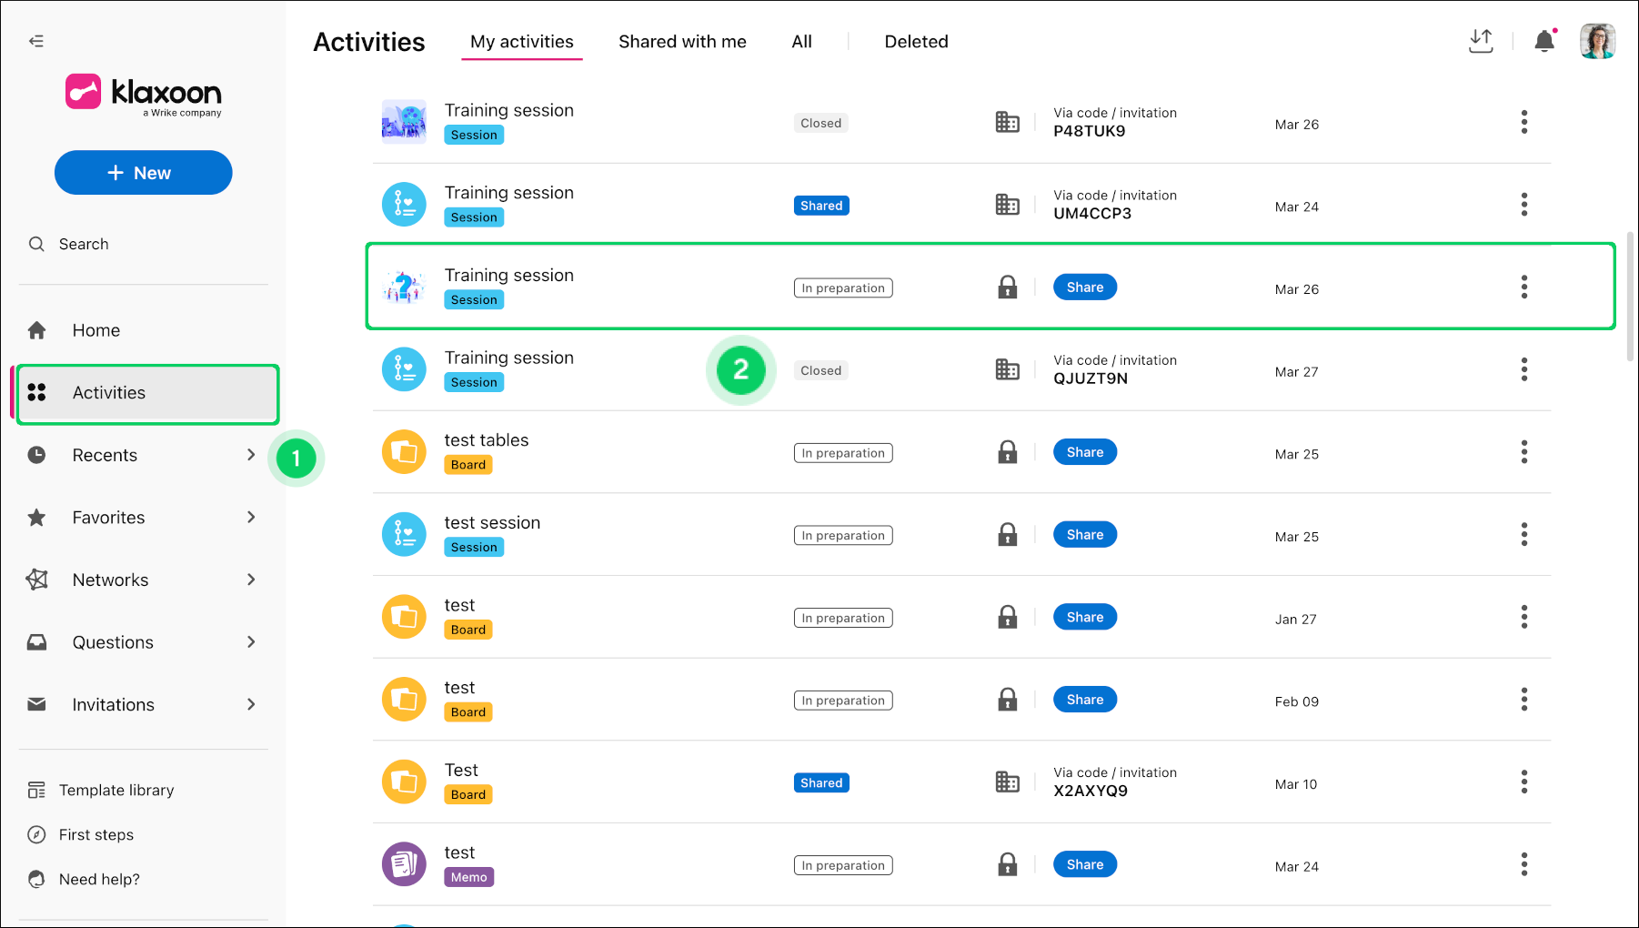1639x928 pixels.
Task: Click the lock icon on test tables row
Action: click(x=1007, y=452)
